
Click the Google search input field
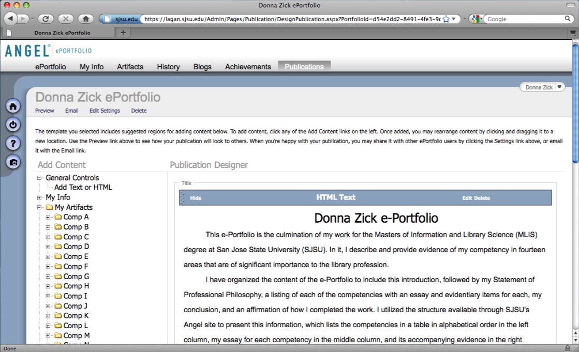click(x=524, y=19)
